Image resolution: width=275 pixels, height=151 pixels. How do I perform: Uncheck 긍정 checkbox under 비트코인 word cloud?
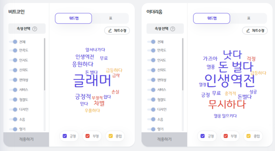[65, 136]
